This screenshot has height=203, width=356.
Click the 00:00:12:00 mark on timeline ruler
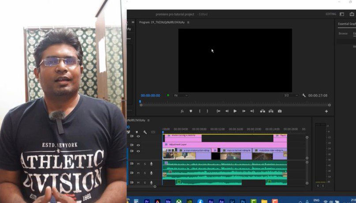point(217,129)
